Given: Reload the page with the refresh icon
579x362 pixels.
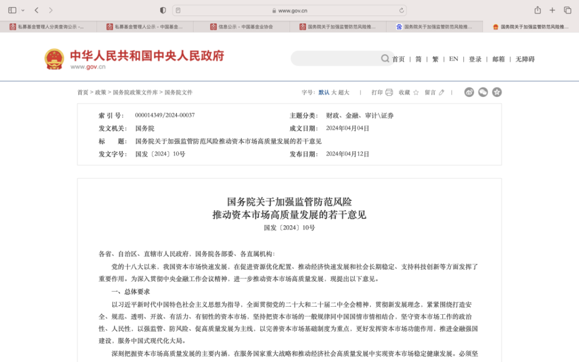Looking at the screenshot, I should coord(402,10).
